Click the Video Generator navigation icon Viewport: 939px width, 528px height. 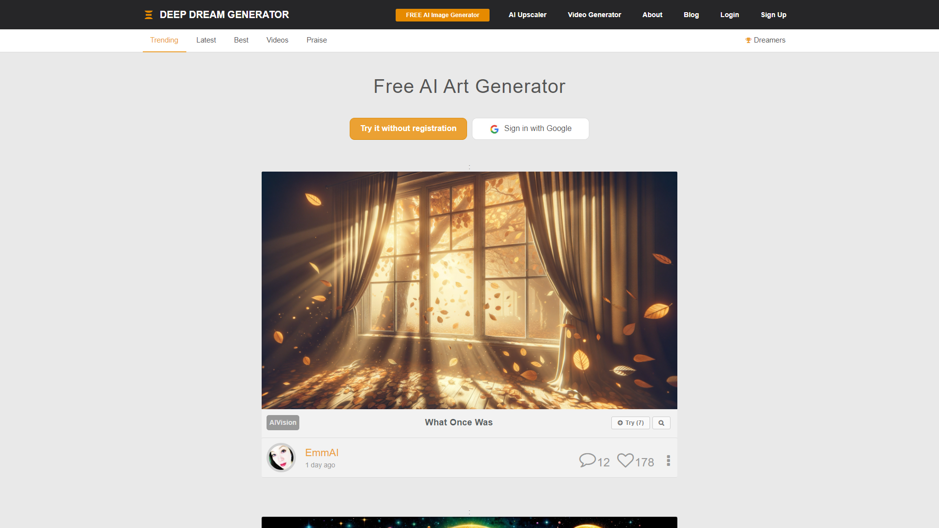pyautogui.click(x=594, y=14)
